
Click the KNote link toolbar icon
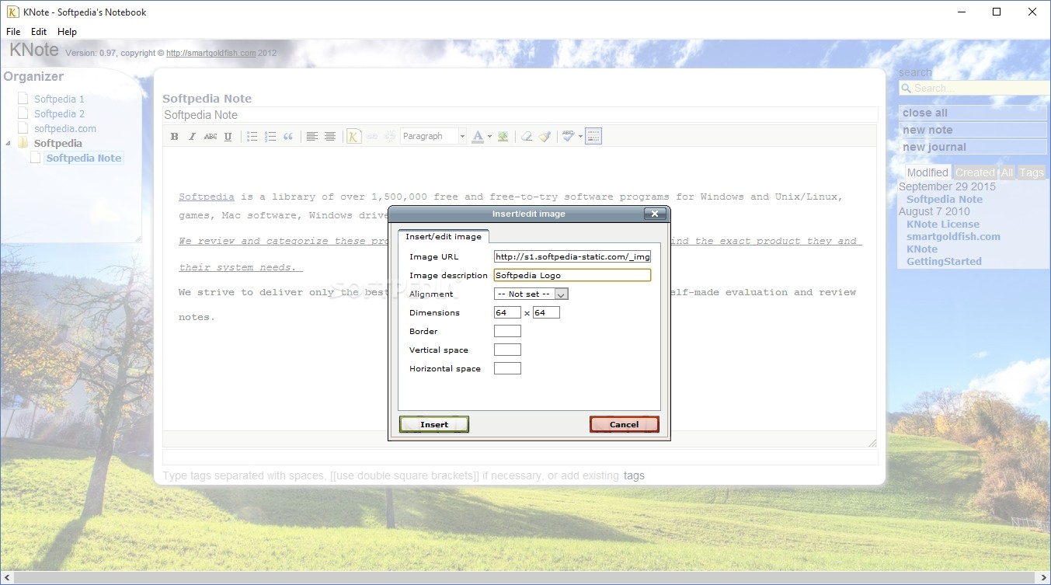click(354, 137)
